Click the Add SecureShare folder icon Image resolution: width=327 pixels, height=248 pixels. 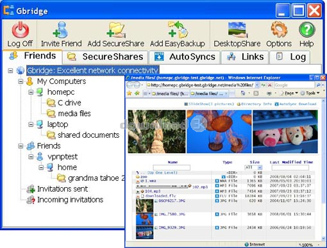click(x=116, y=29)
